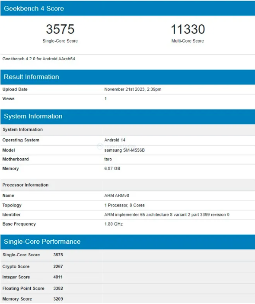Click the Geekbench 4.2.0 for Android AArch64 text
255x304 pixels.
38,59
